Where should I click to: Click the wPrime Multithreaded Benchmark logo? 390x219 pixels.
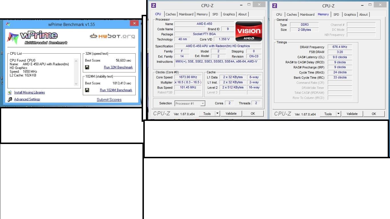pos(37,38)
